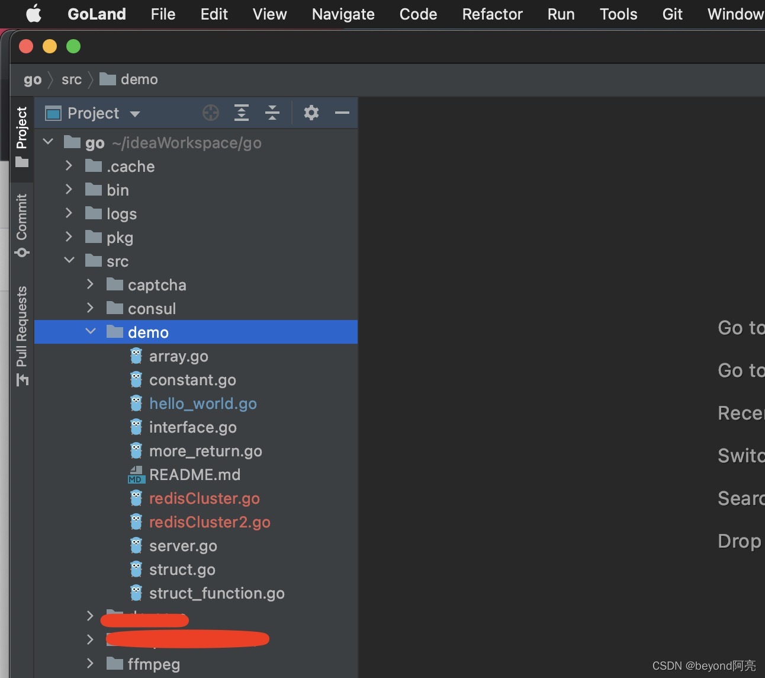Open the Navigate menu
Viewport: 765px width, 678px height.
pyautogui.click(x=343, y=14)
